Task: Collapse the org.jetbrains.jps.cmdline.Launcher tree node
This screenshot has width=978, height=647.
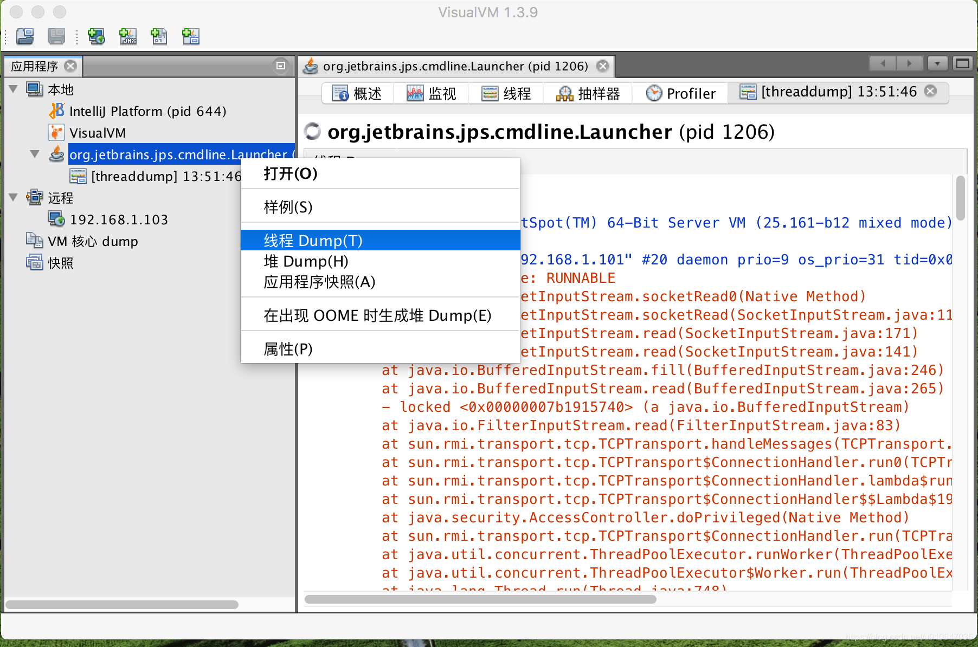Action: [x=35, y=154]
